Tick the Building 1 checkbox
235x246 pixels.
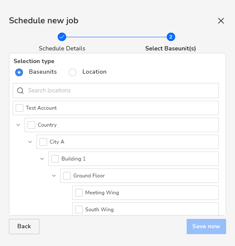(x=55, y=159)
